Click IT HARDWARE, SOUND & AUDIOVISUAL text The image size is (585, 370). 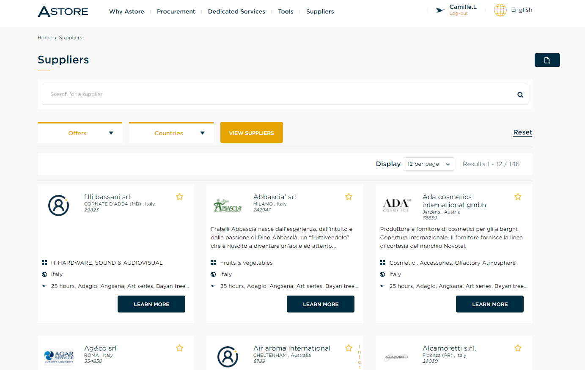(x=107, y=263)
